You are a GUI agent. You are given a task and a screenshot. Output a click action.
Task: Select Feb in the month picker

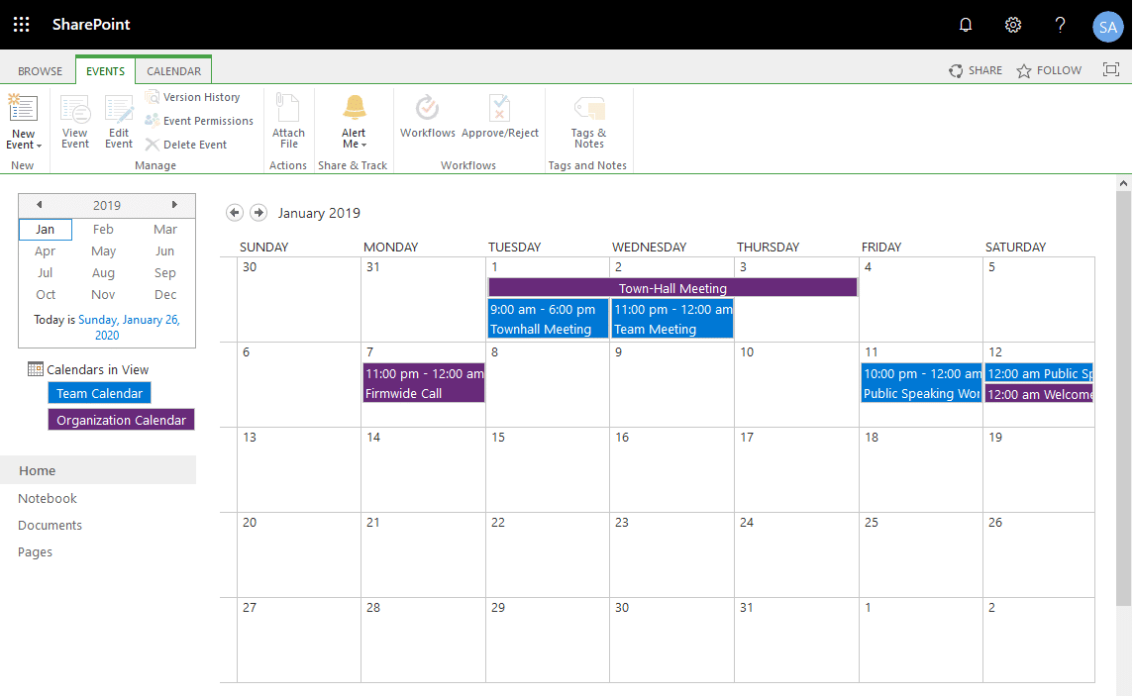tap(103, 229)
